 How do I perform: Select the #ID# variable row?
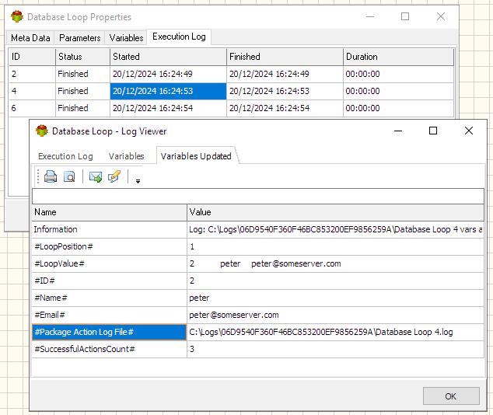[258, 281]
